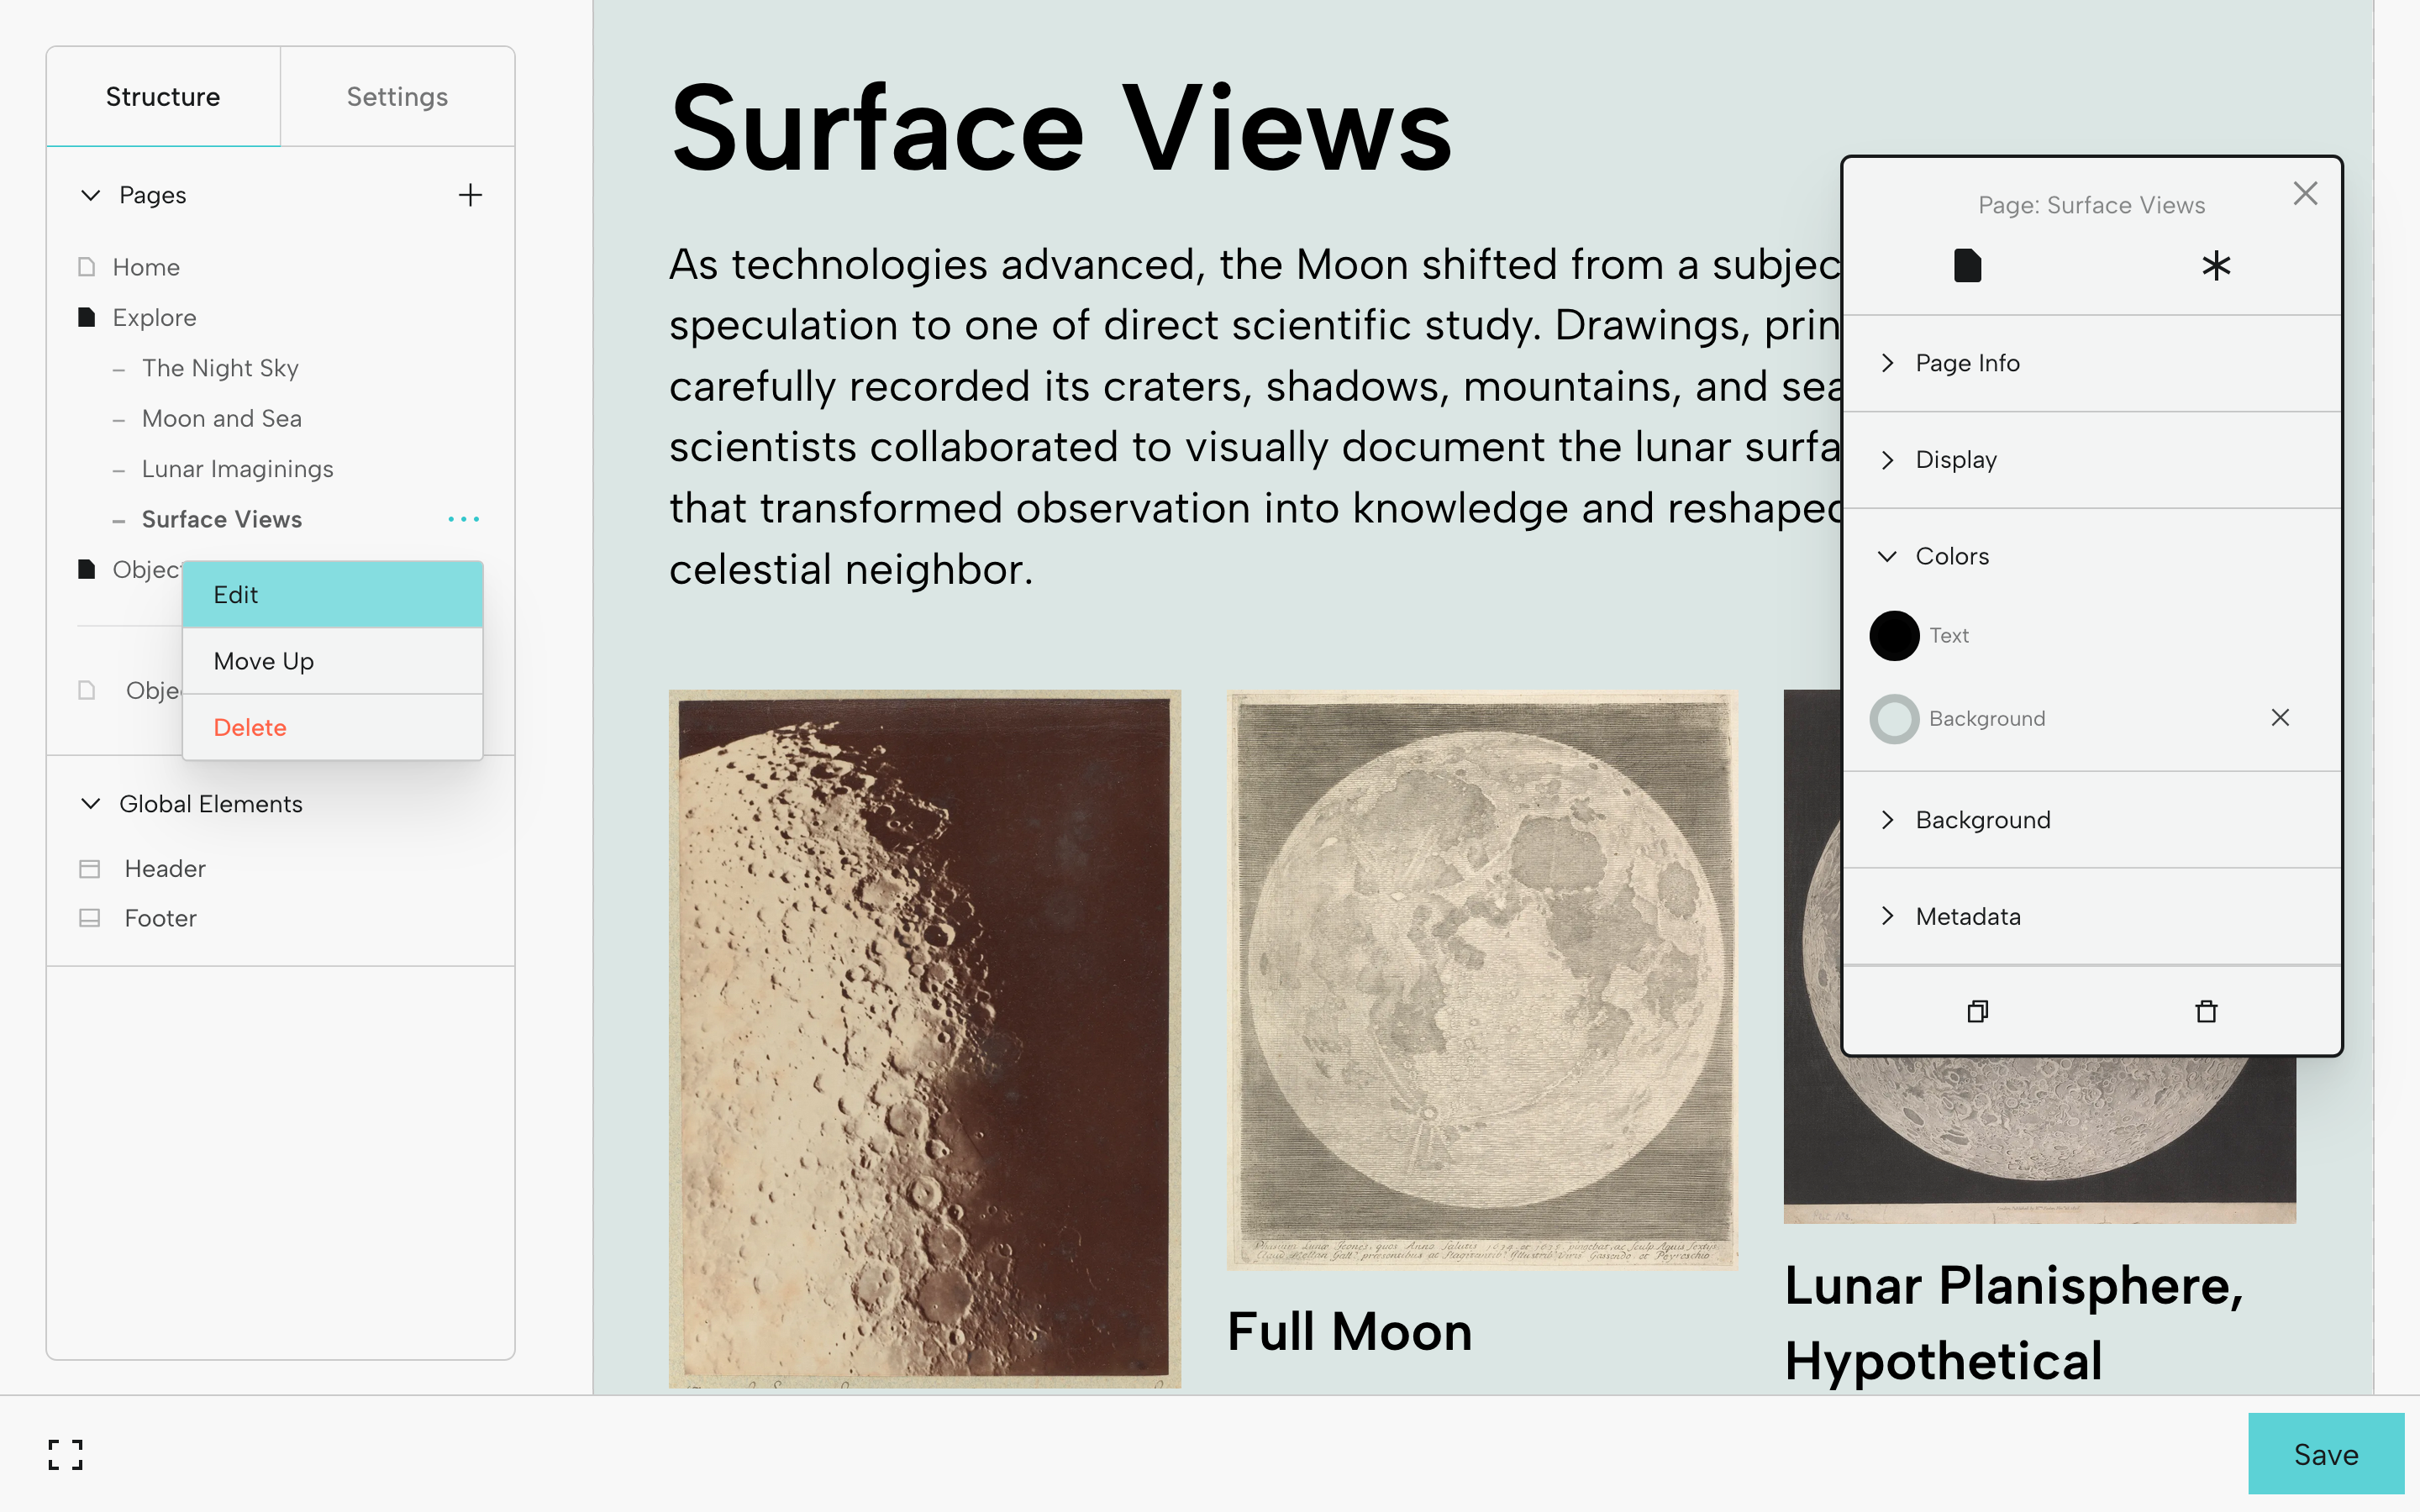Viewport: 2420px width, 1512px height.
Task: Add a new page with the plus icon
Action: tap(470, 195)
